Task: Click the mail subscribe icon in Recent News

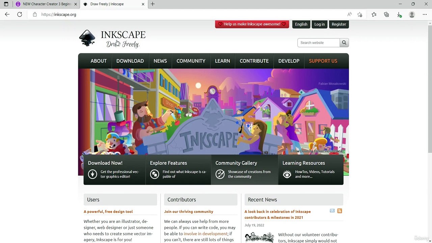Action: tap(332, 211)
